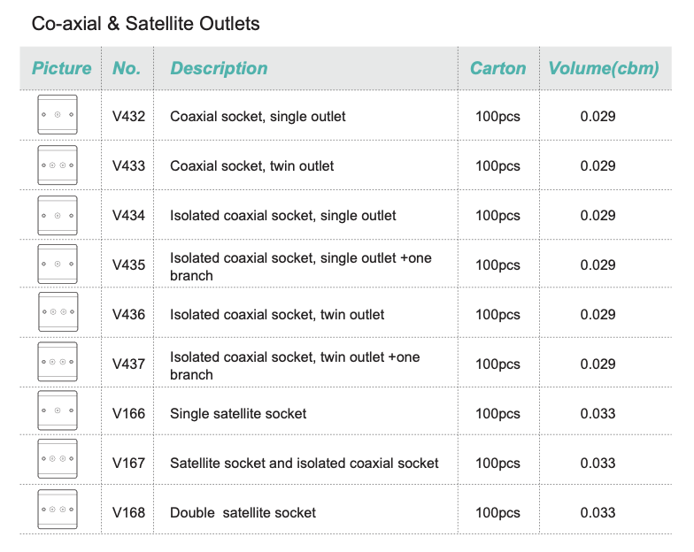
Task: Click the 'Single satellite socket' description
Action: 238,414
